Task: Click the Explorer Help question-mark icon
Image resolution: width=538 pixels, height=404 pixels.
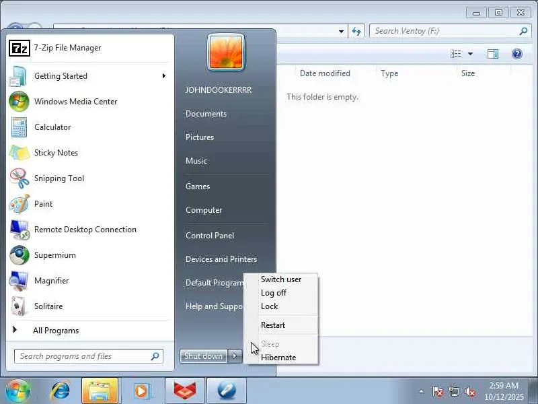Action: [516, 54]
